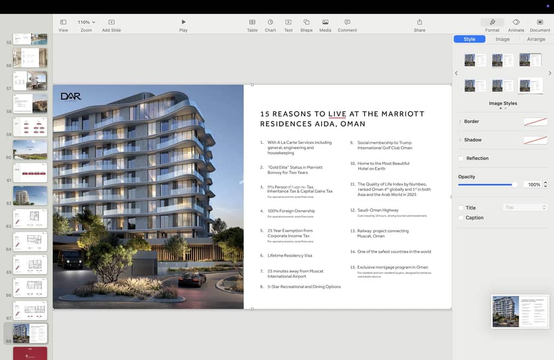Open the Document inspector
Screen dimensions: 554x360
coord(540,22)
